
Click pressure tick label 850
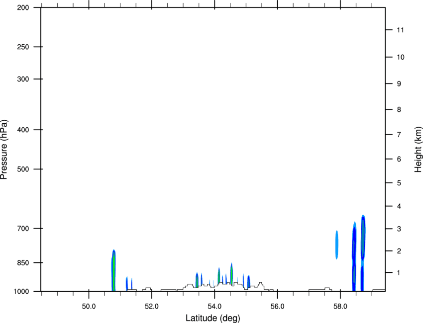pyautogui.click(x=23, y=262)
